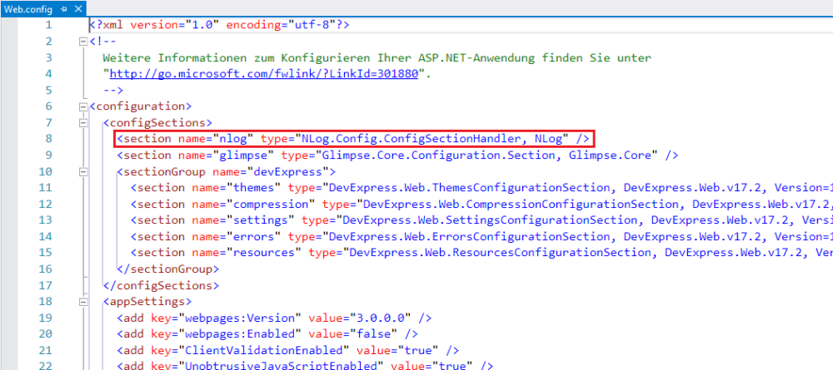Click the 3.0.0.0 value
The width and height of the screenshot is (833, 370).
(x=381, y=318)
